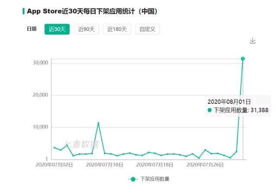Click the 2020年08月01日 peak data point
The width and height of the screenshot is (277, 192).
(x=243, y=58)
